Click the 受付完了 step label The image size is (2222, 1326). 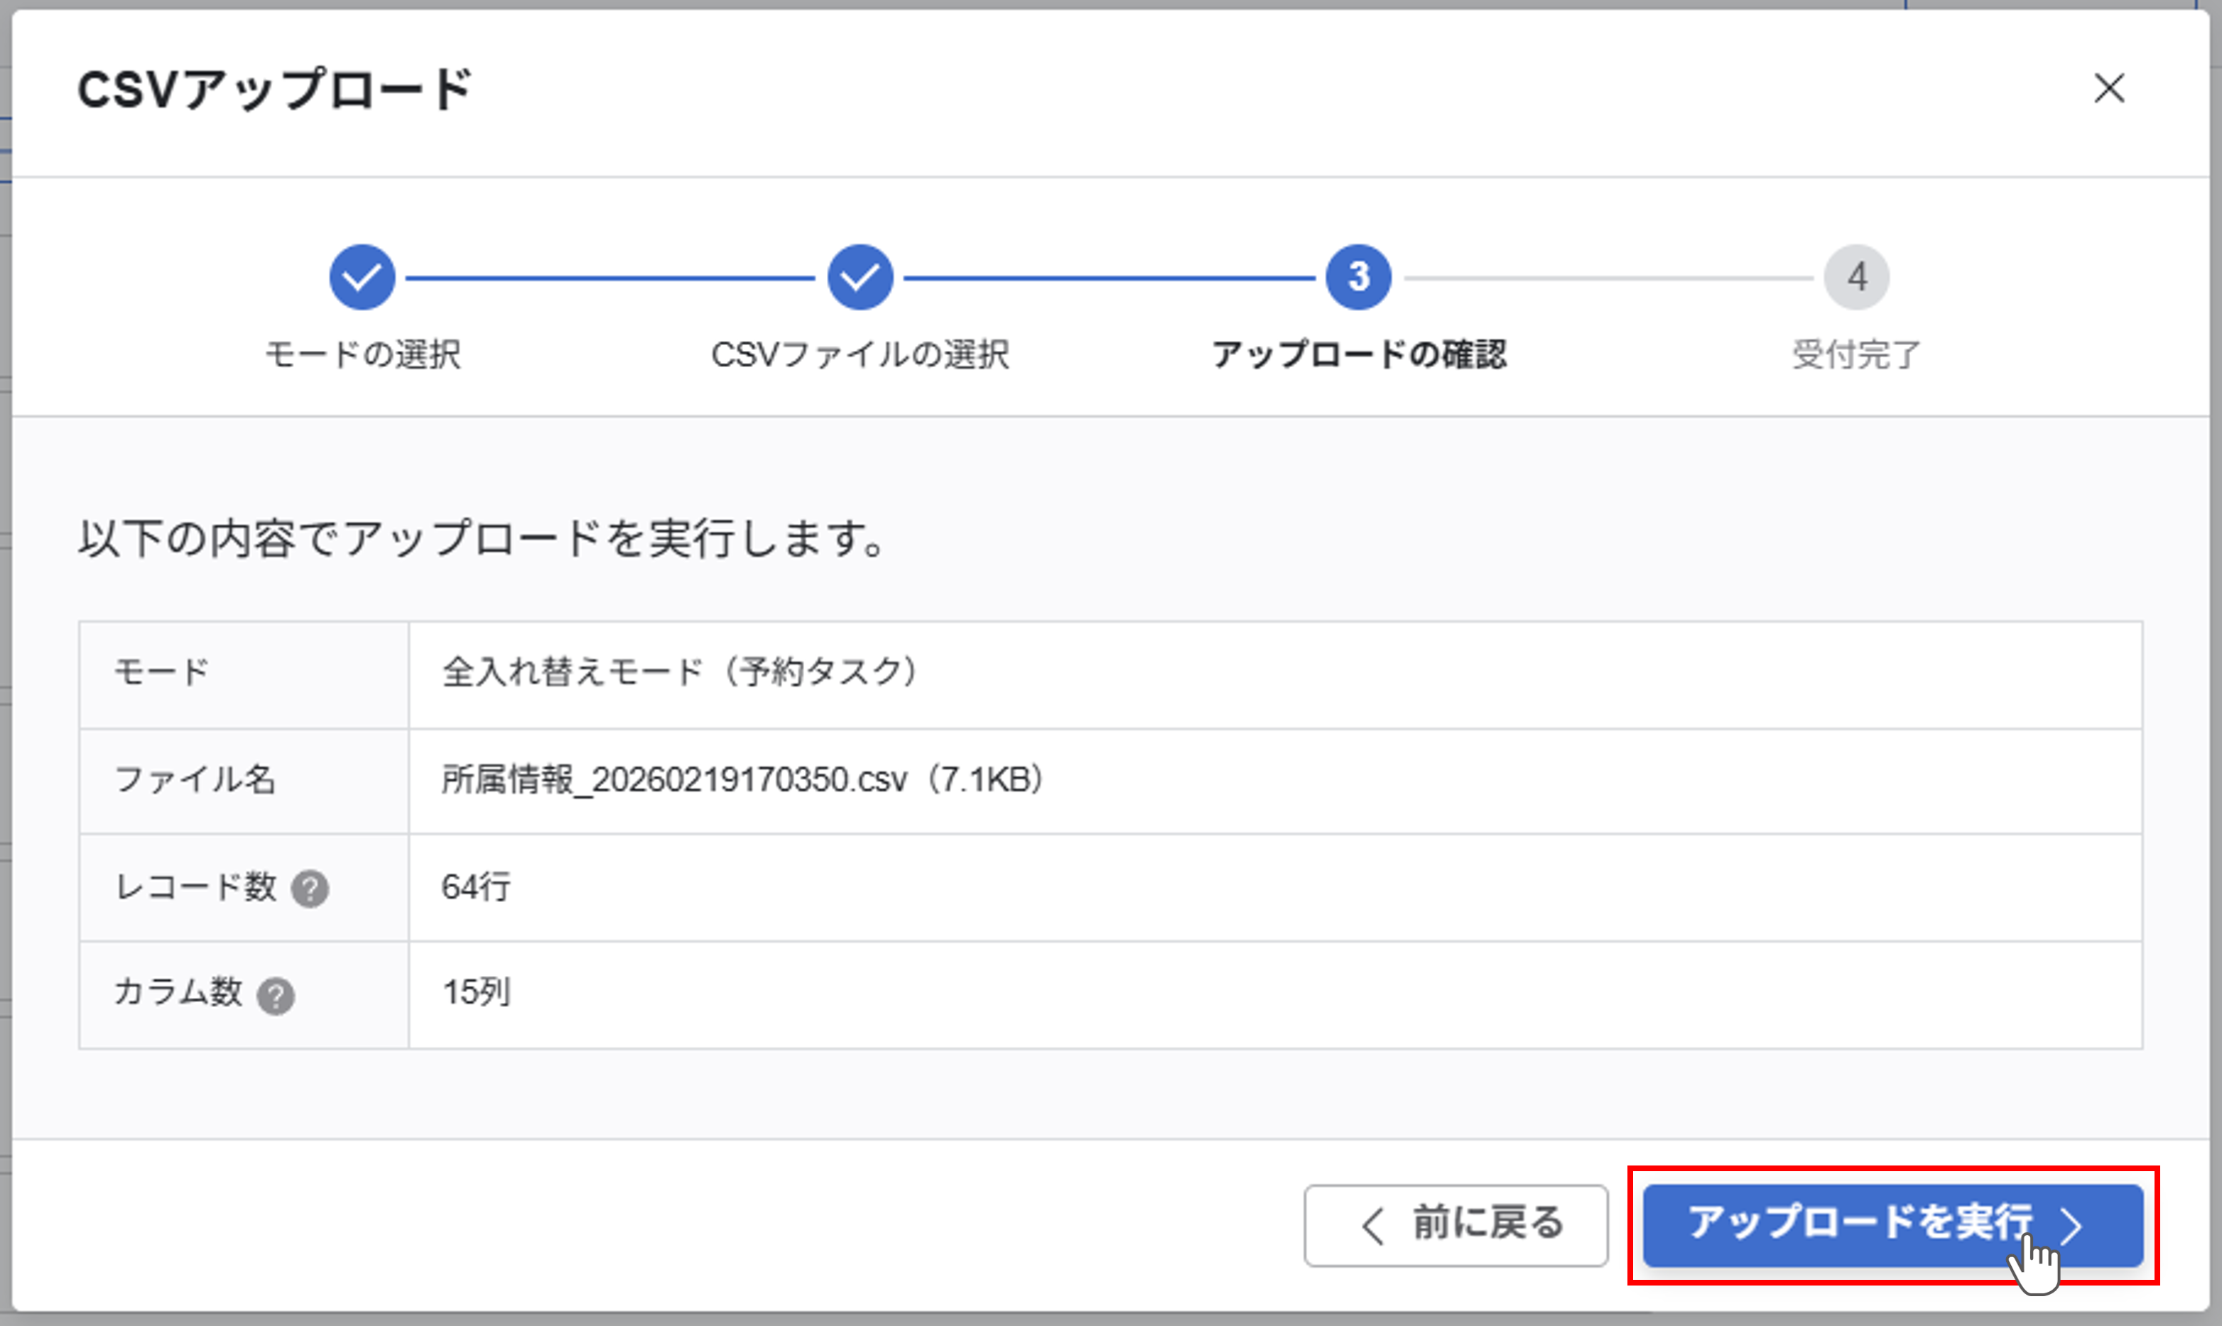click(1857, 354)
